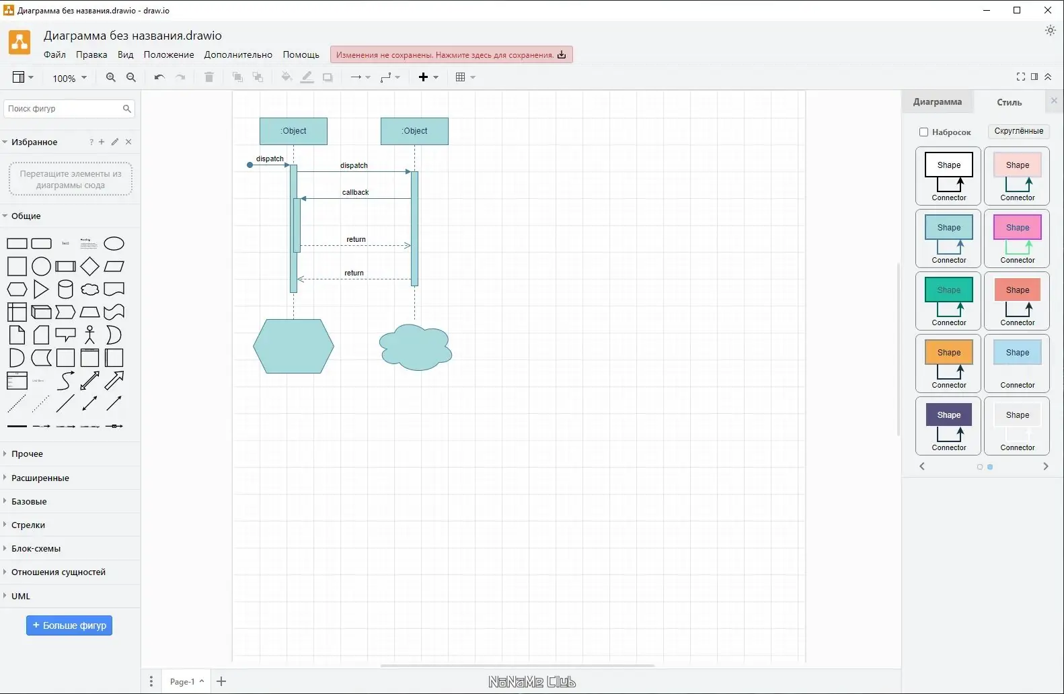Open the connection arrow style dropdown
The image size is (1064, 694).
360,77
